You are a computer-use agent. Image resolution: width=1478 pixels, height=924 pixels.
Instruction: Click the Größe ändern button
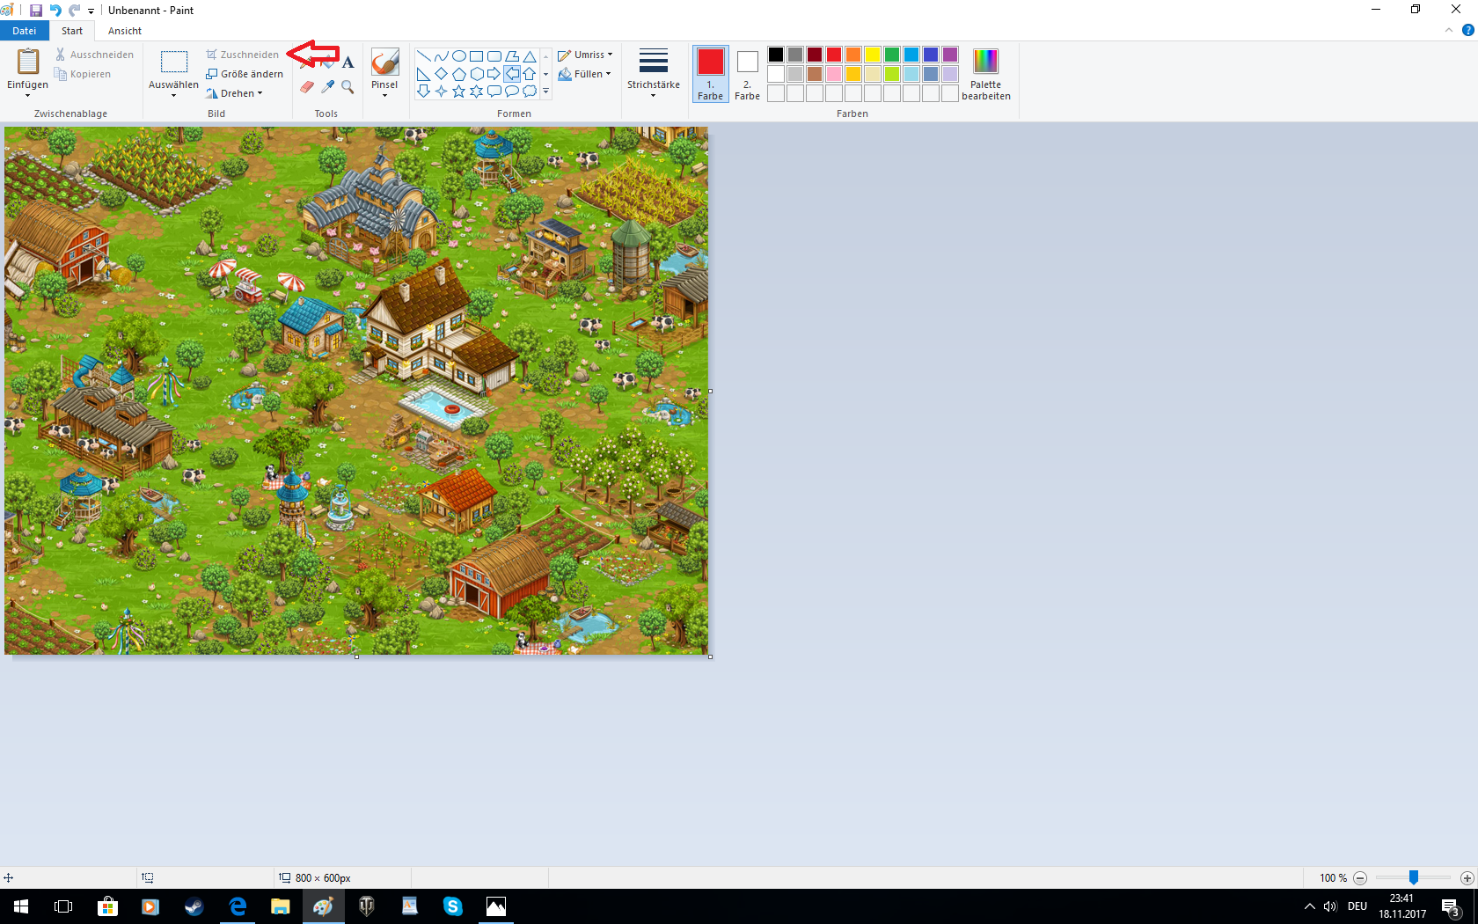tap(245, 74)
